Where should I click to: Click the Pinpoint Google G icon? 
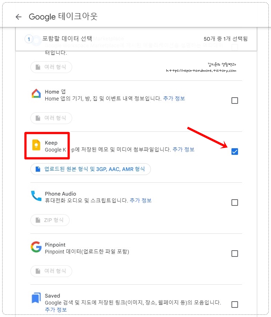[36, 247]
